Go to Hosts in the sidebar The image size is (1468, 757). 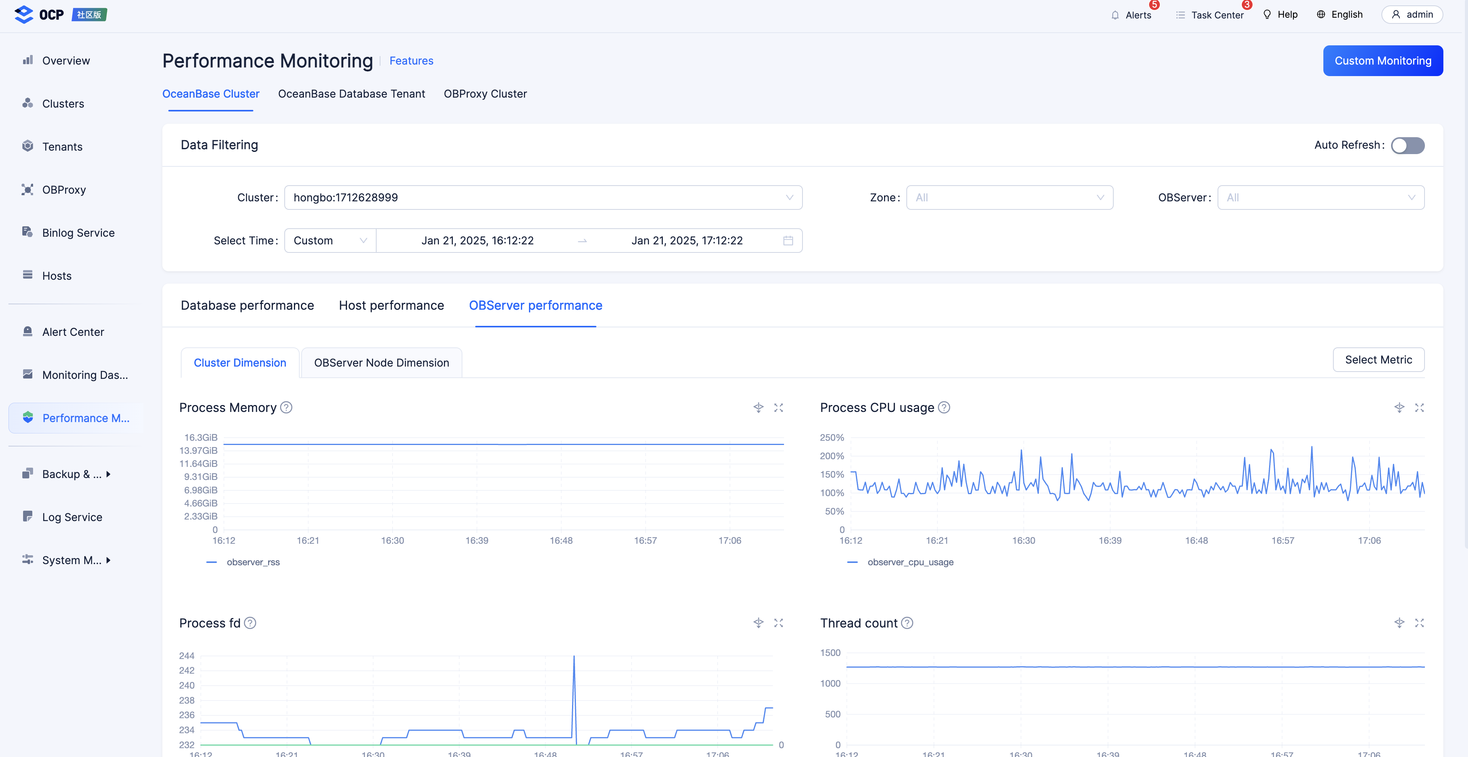click(x=57, y=276)
